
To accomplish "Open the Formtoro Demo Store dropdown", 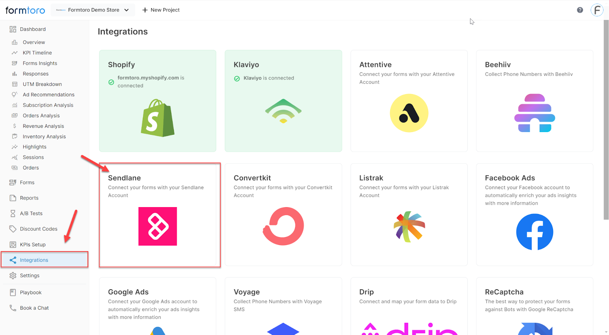I will pyautogui.click(x=93, y=10).
